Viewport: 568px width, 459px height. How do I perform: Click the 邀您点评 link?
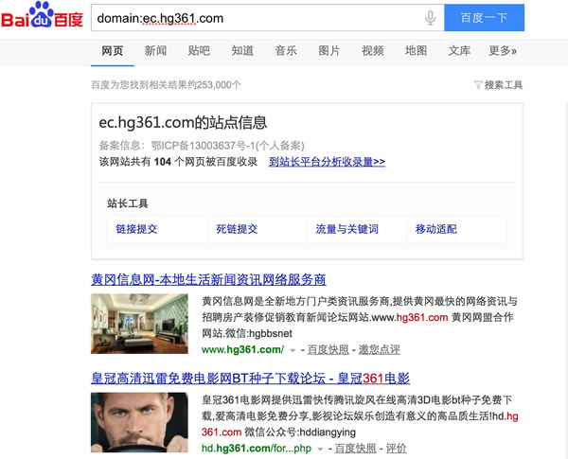pyautogui.click(x=380, y=349)
